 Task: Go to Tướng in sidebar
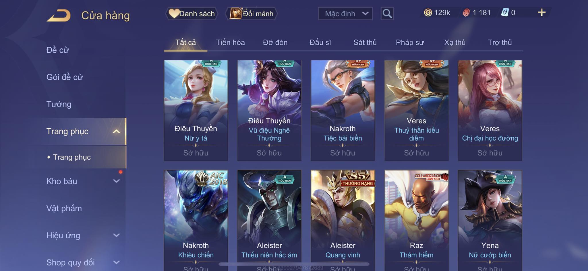click(59, 104)
